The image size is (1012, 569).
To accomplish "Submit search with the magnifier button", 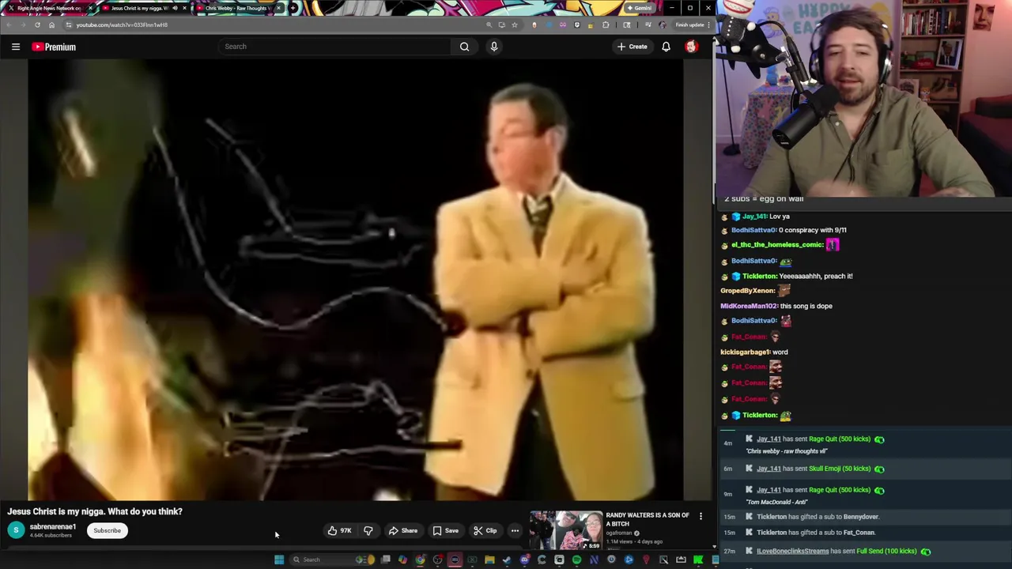I will (464, 47).
